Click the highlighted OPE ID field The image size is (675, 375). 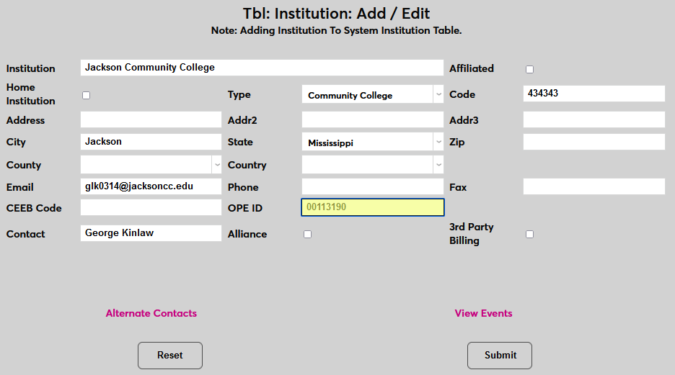tap(372, 207)
